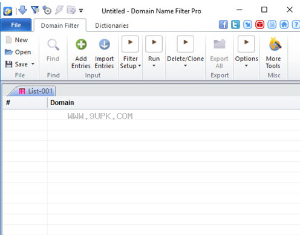Click the blue arrow share icon
This screenshot has width=300, height=235.
tap(247, 25)
